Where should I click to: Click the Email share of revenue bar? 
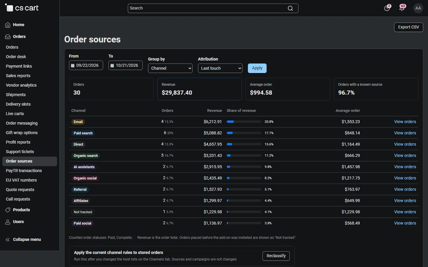tap(244, 122)
